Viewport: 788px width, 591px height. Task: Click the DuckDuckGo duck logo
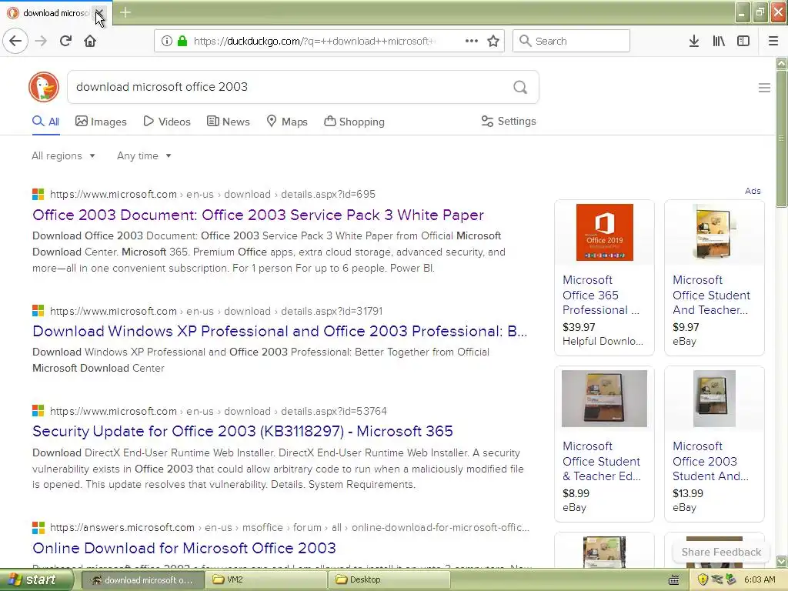44,87
